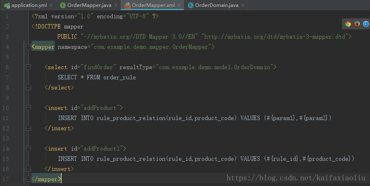This screenshot has width=370, height=186.
Task: Switch to the OrderMapper.java tab
Action: (89, 5)
